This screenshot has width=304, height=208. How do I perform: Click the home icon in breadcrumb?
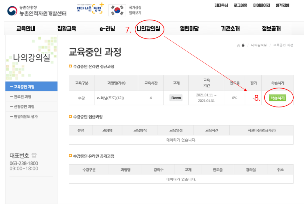239,45
